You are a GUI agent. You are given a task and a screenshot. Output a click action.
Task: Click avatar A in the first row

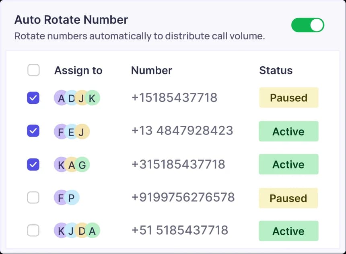click(x=61, y=98)
